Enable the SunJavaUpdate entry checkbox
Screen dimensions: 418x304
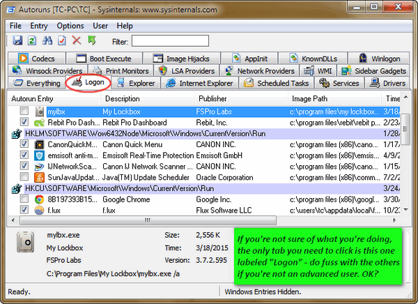24,176
